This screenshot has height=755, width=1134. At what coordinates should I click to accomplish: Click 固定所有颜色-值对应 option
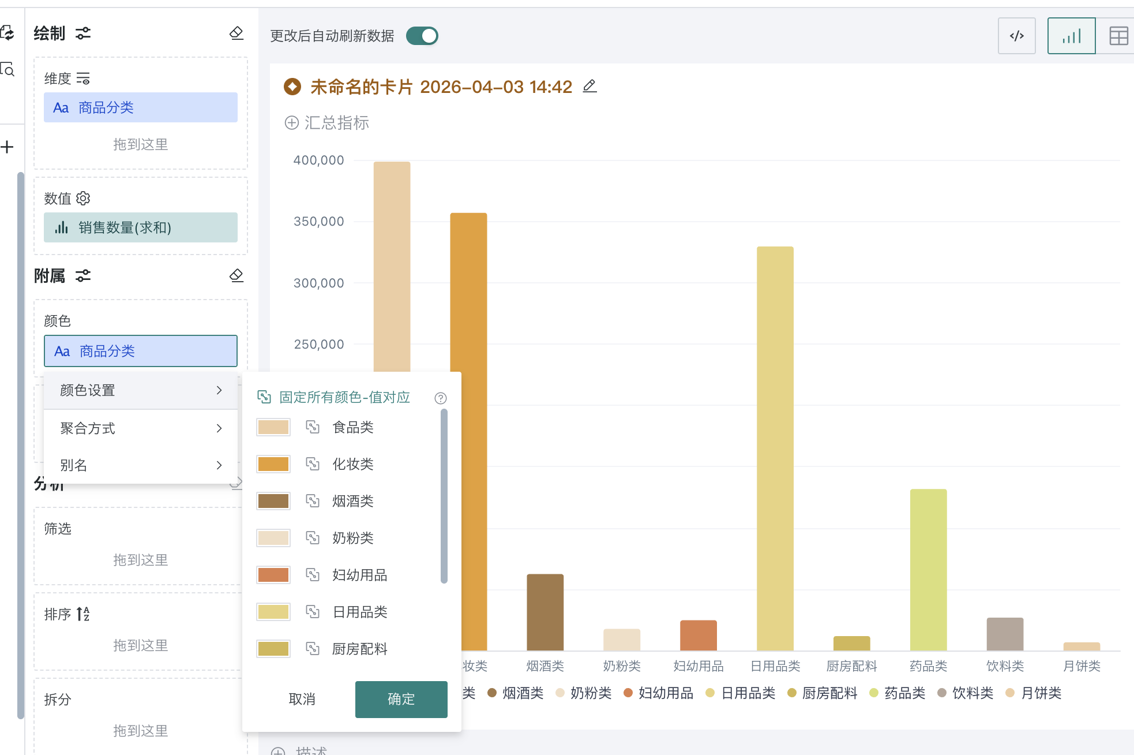tap(344, 397)
